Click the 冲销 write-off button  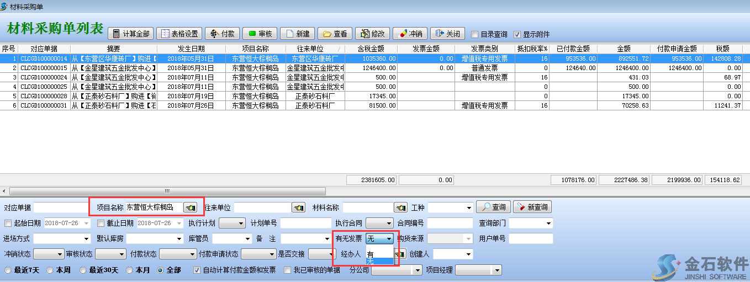tap(409, 34)
